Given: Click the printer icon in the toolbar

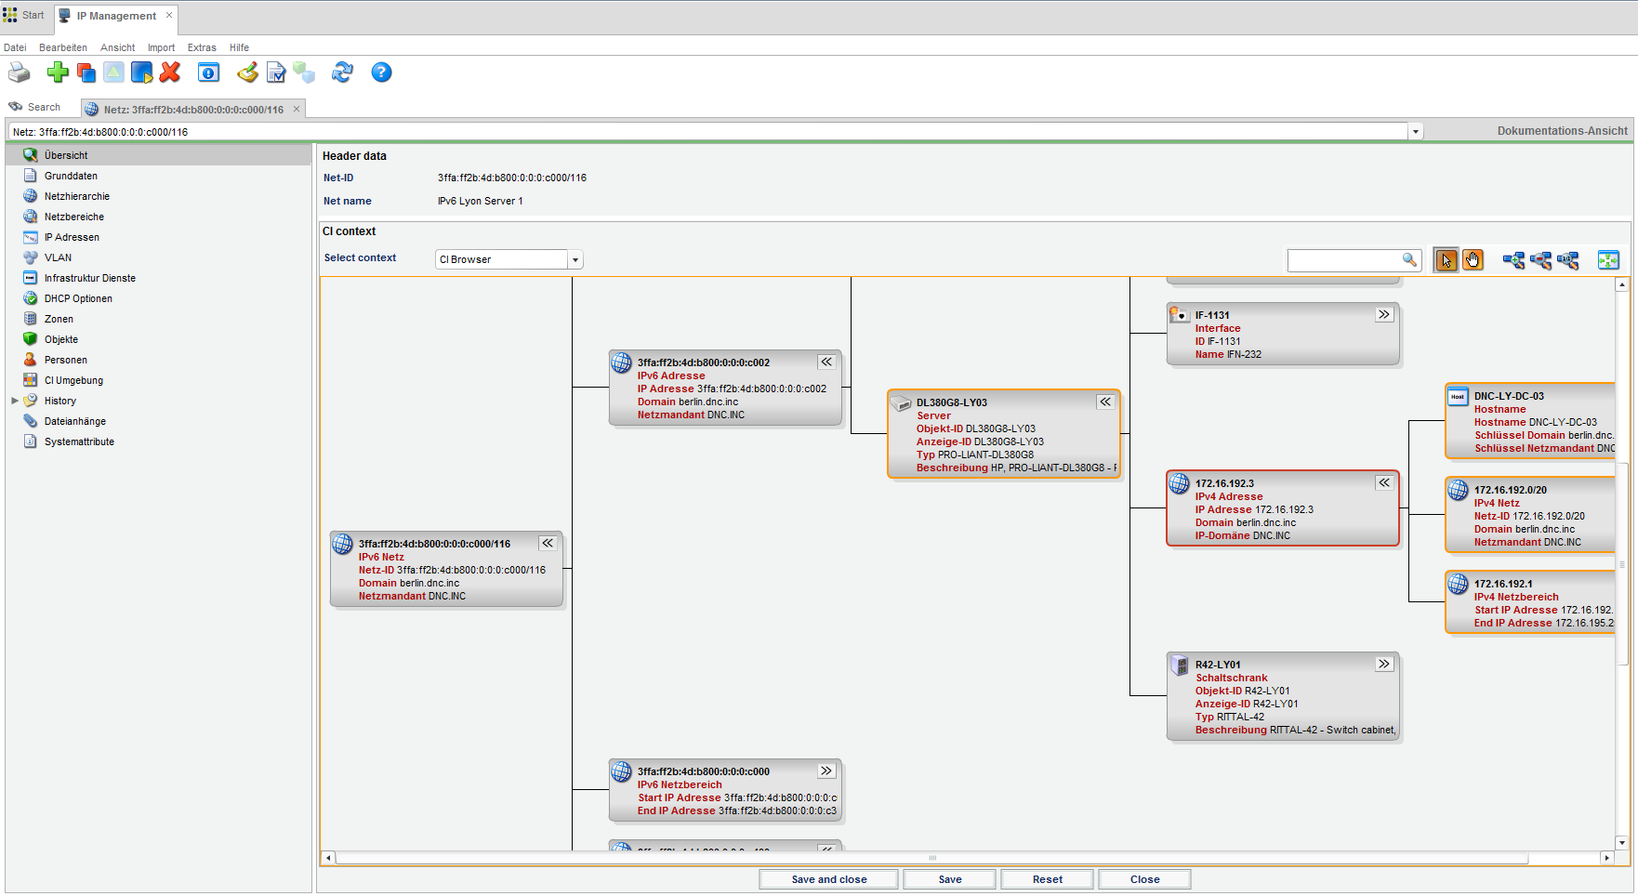Looking at the screenshot, I should (x=19, y=72).
